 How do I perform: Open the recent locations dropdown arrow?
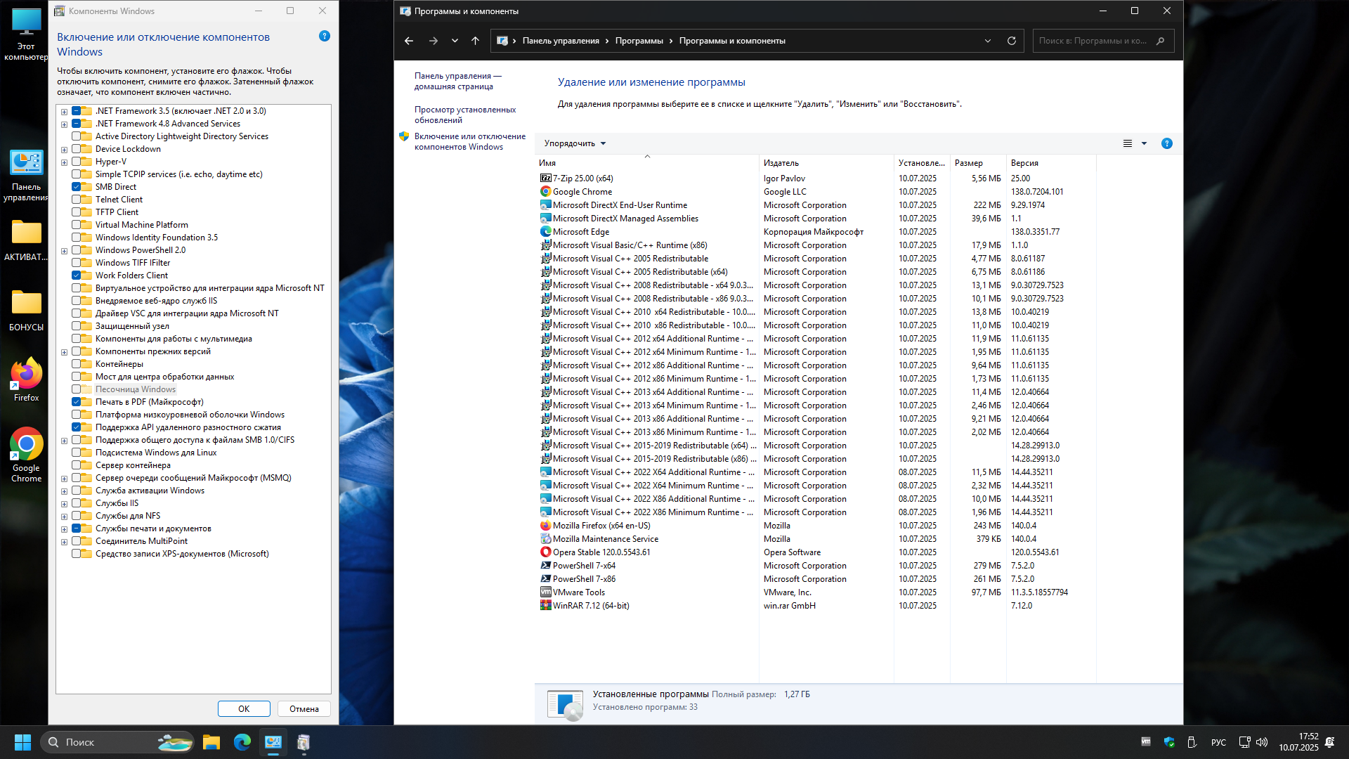click(x=455, y=41)
